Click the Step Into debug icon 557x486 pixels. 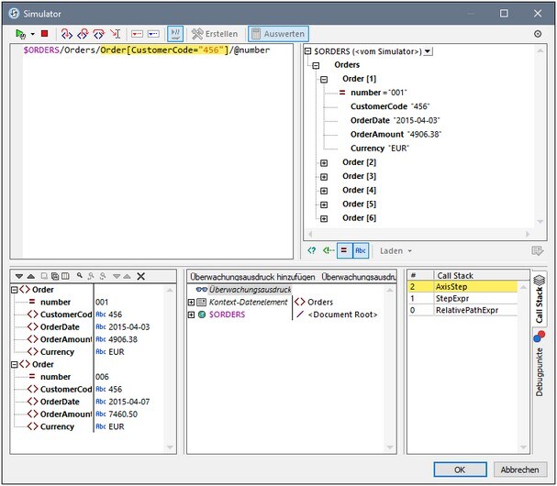pyautogui.click(x=66, y=34)
